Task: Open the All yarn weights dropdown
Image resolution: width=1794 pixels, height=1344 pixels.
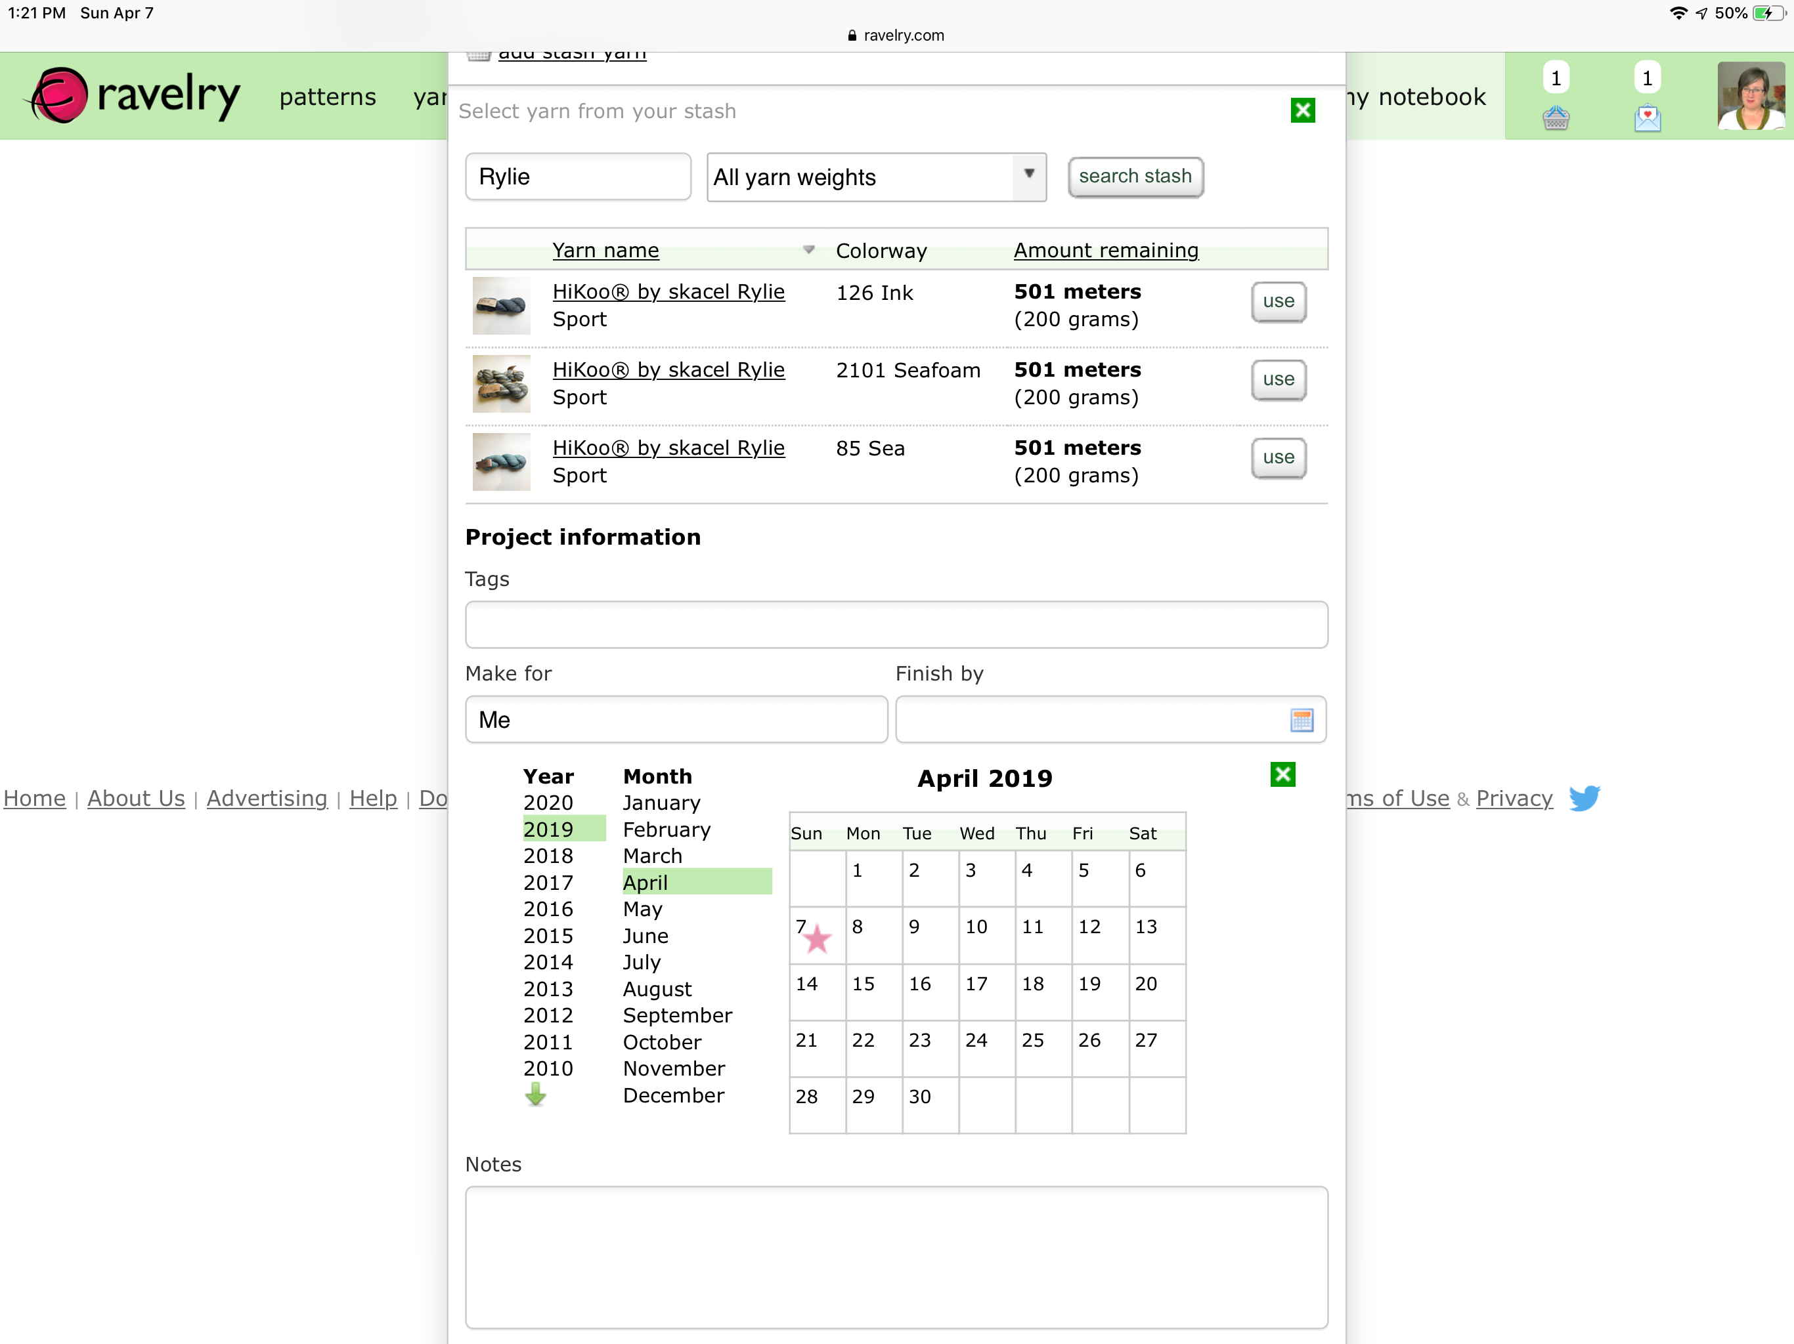Action: pyautogui.click(x=876, y=177)
